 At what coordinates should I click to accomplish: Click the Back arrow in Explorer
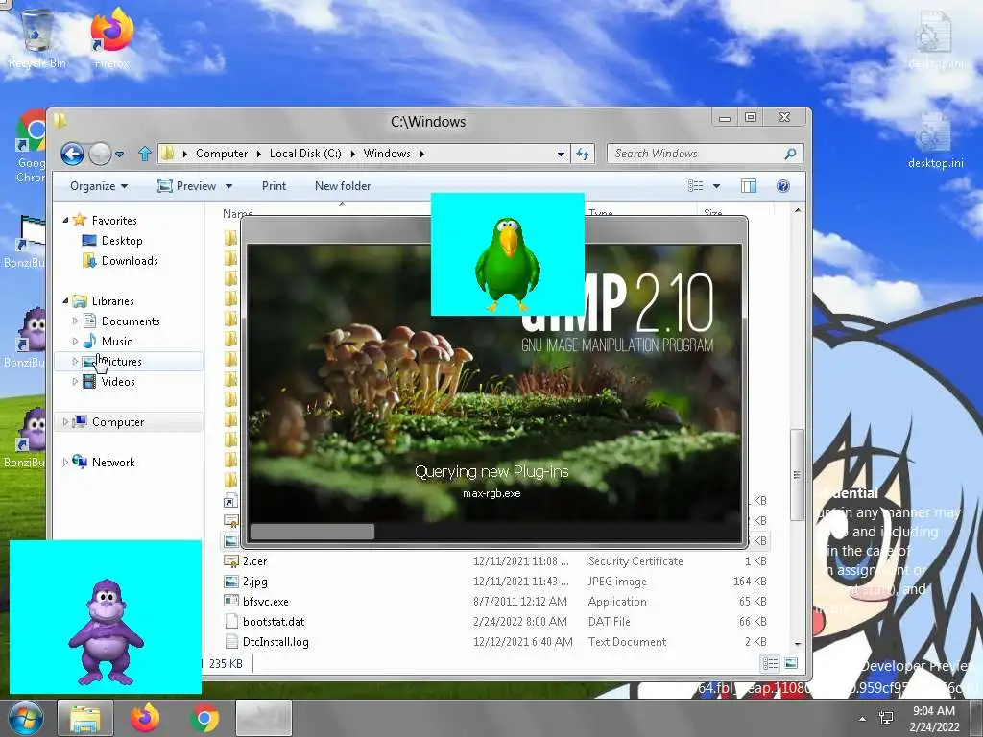click(72, 154)
